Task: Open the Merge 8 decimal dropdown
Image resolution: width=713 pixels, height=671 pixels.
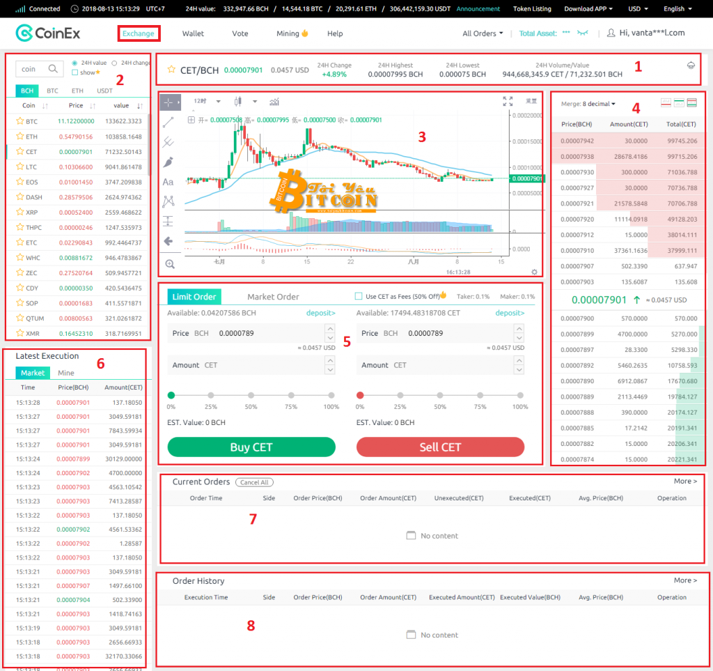Action: point(588,104)
